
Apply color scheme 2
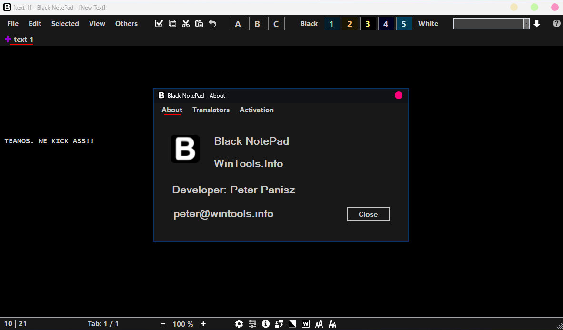[350, 24]
